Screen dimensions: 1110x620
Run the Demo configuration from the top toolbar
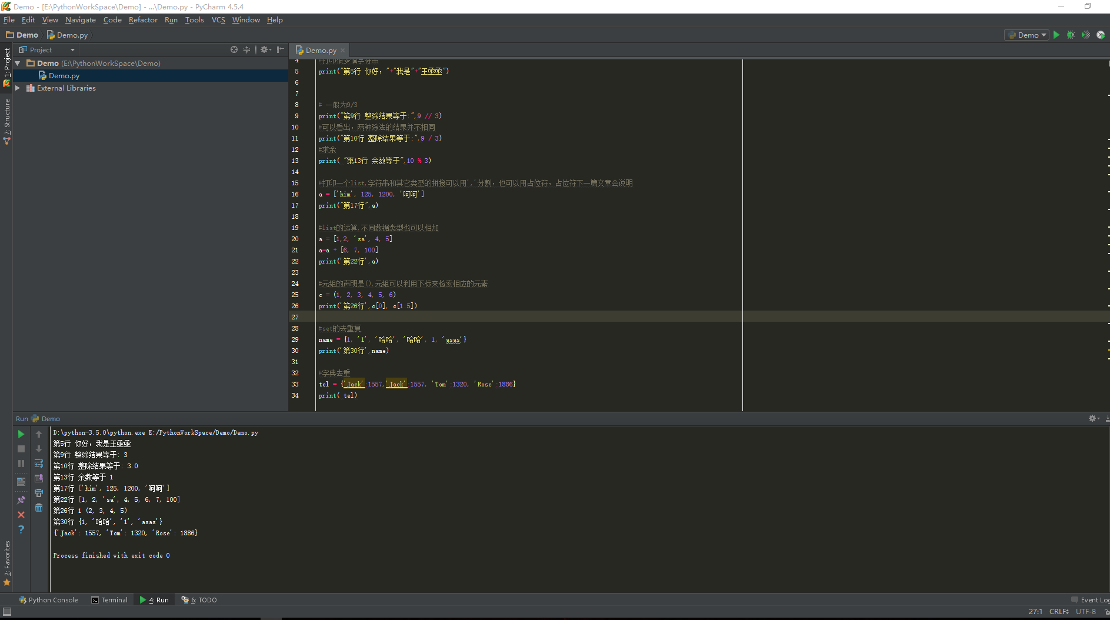(x=1056, y=35)
